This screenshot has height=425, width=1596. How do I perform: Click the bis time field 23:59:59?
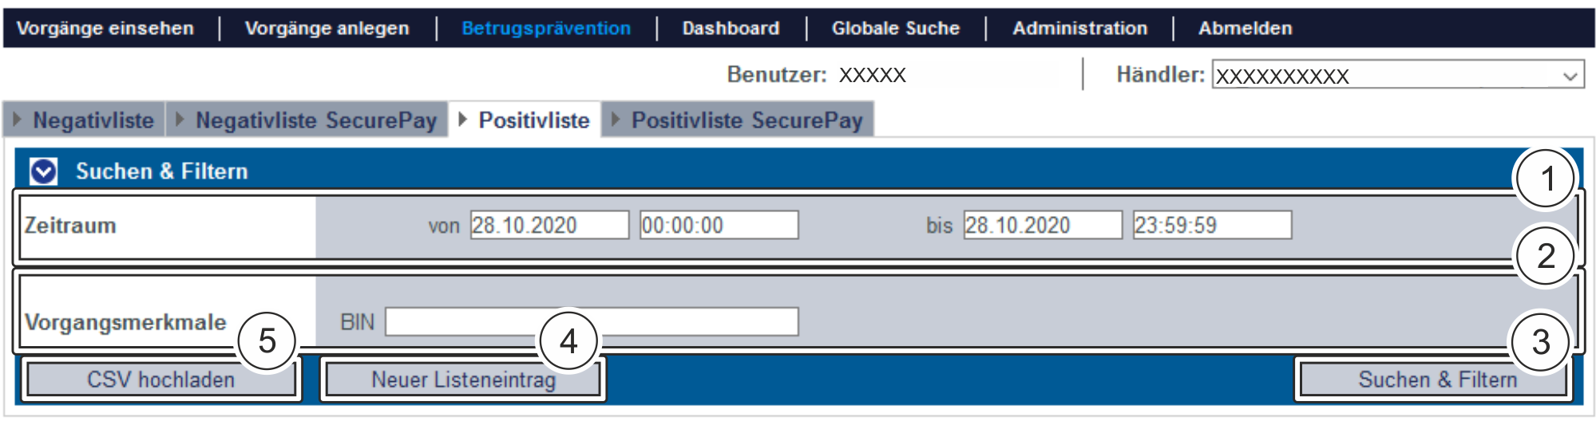(1212, 225)
